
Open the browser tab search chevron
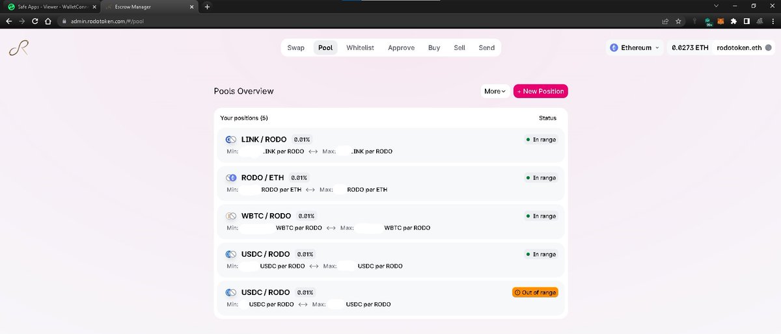(x=716, y=6)
